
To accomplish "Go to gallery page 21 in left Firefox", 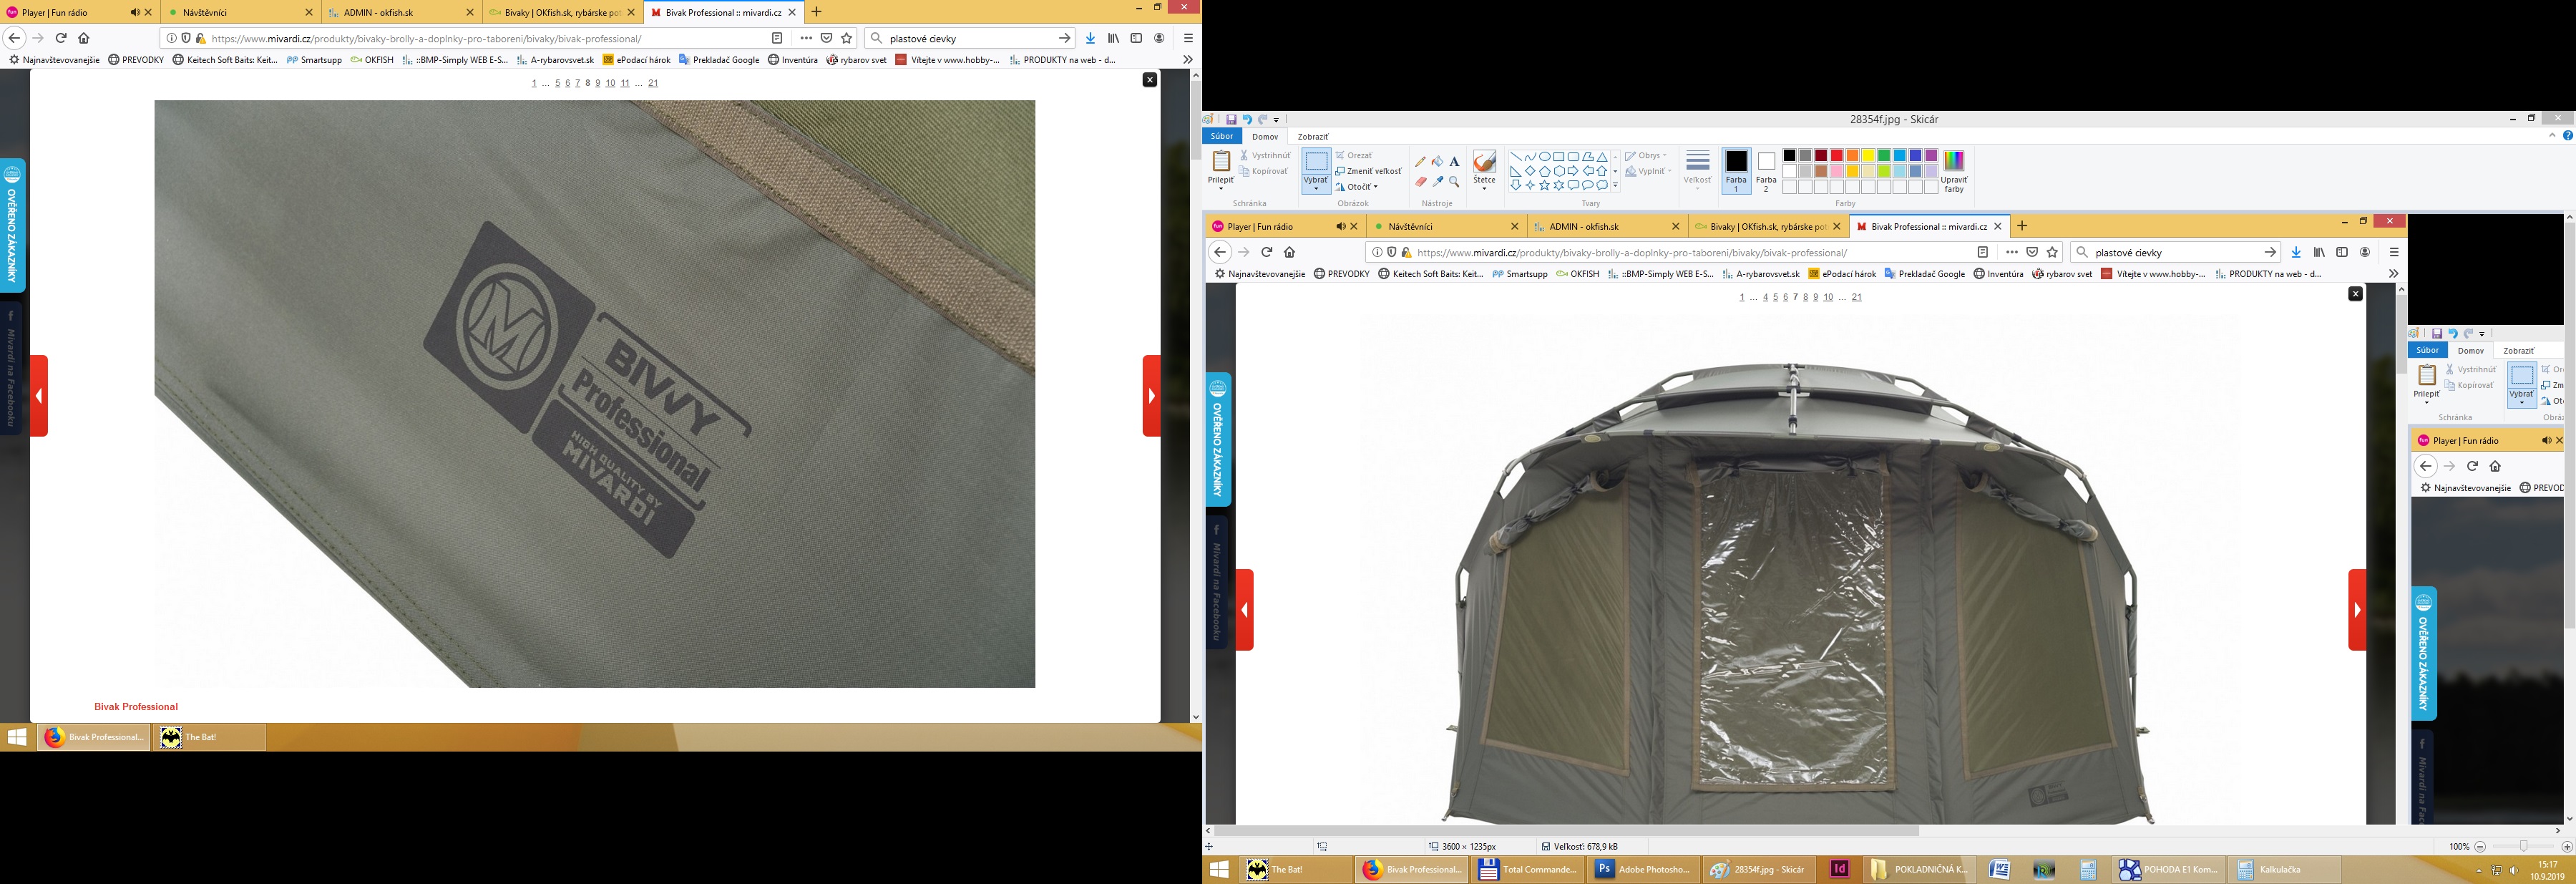I will [x=653, y=83].
